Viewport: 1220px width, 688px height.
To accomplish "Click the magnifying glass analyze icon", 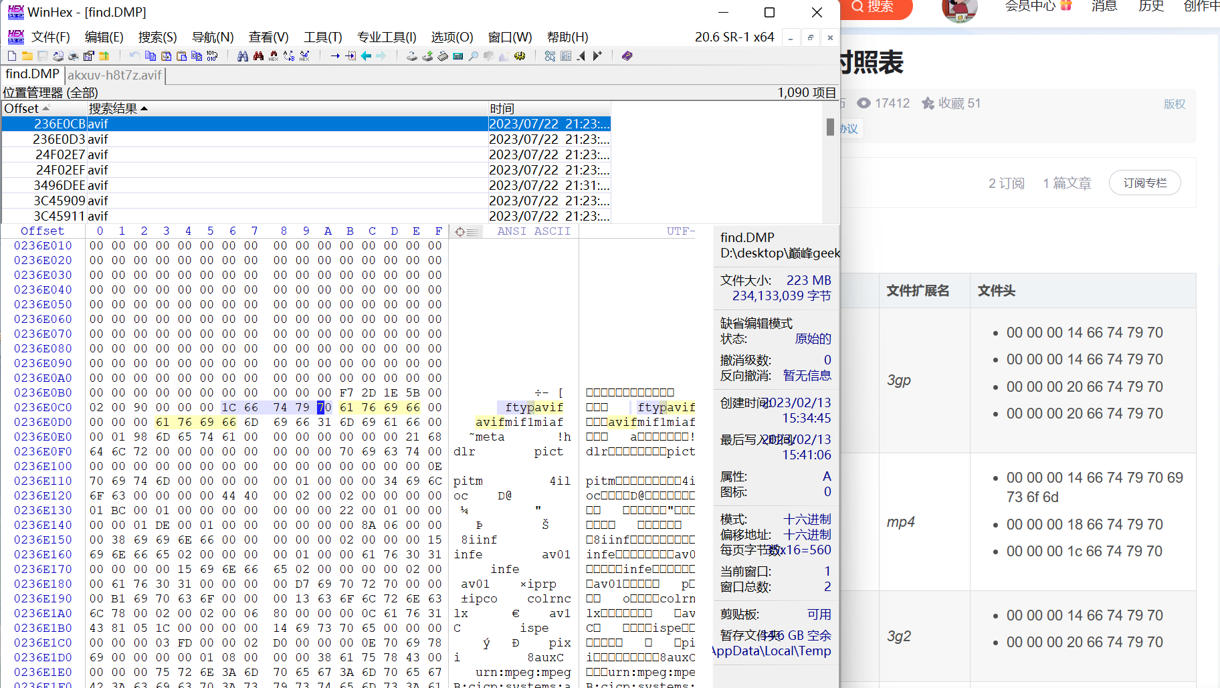I will (473, 56).
